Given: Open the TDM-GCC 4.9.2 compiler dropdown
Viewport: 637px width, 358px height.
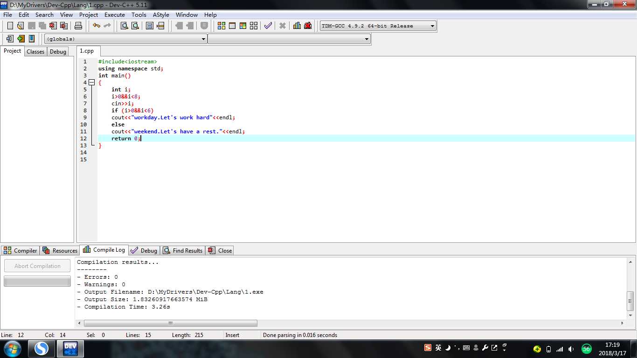Looking at the screenshot, I should (x=432, y=26).
